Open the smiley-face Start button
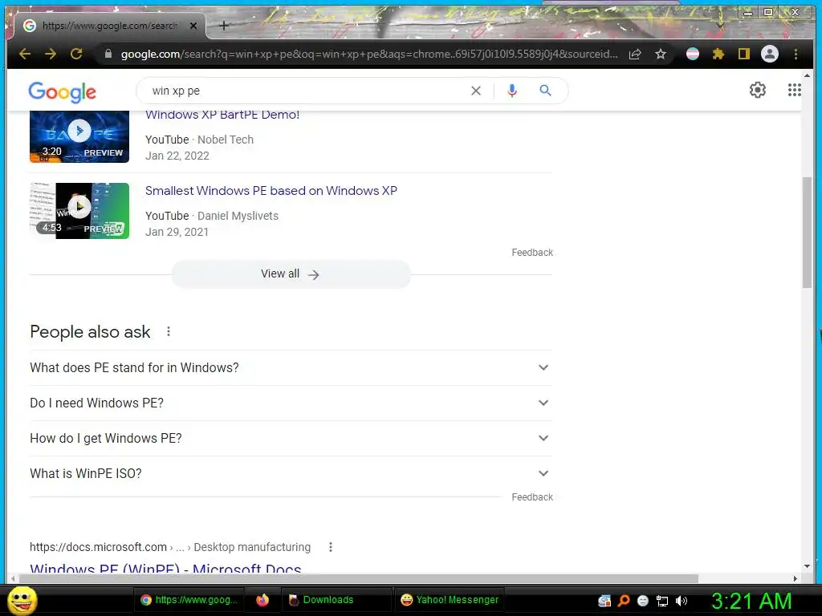This screenshot has height=616, width=822. point(22,600)
